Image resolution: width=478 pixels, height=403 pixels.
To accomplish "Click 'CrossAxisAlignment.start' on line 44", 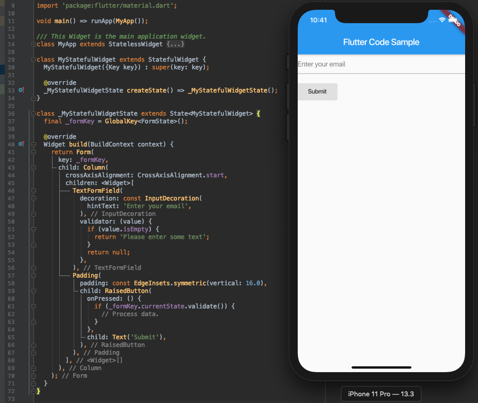I will [x=181, y=175].
